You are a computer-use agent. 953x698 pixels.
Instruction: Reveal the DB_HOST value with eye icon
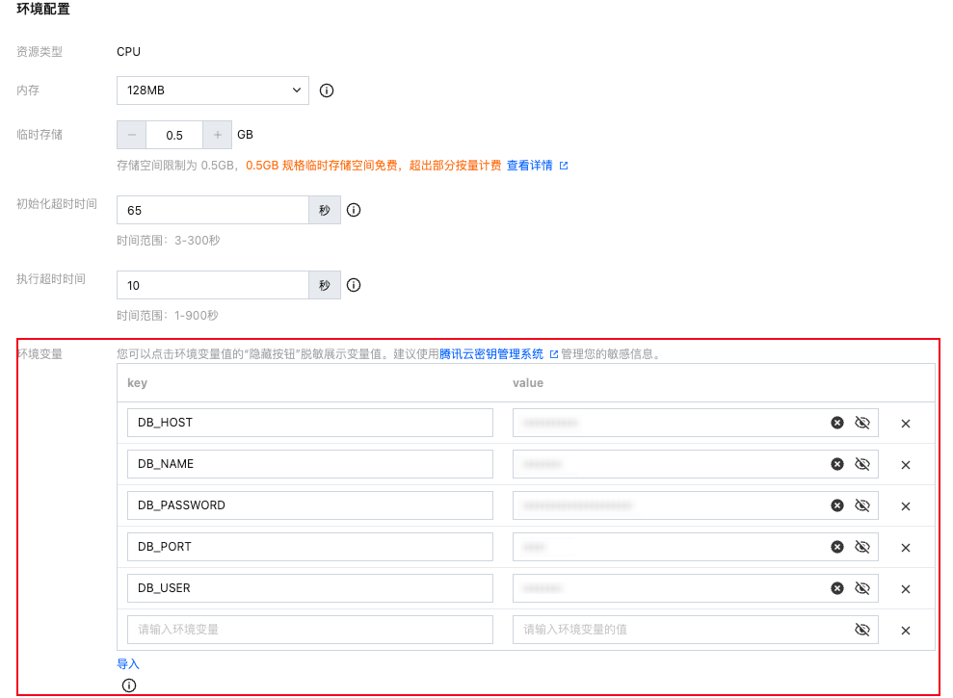[x=861, y=423]
